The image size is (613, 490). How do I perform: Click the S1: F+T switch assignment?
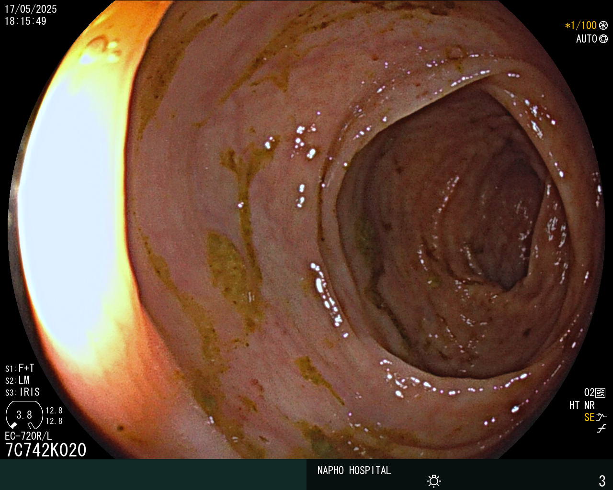[x=20, y=368]
